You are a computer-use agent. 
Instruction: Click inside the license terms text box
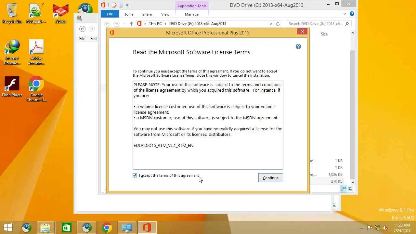coord(208,125)
